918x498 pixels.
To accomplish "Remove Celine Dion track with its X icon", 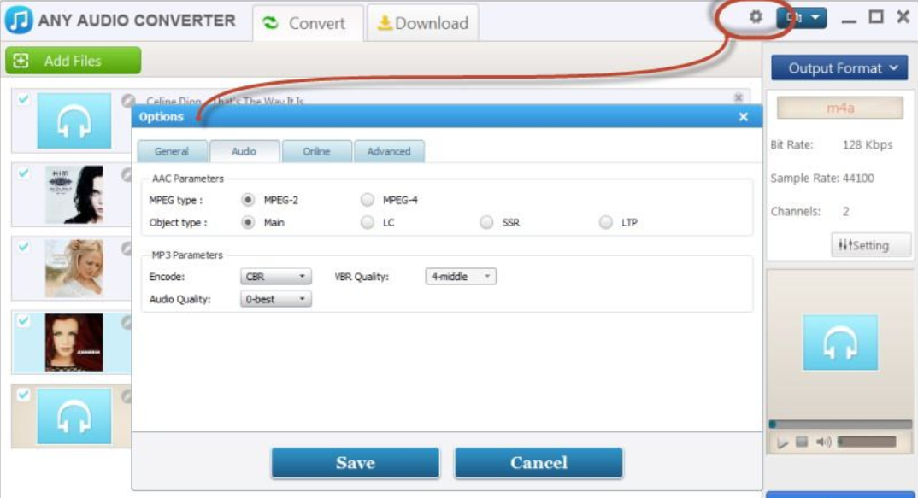I will (x=739, y=97).
